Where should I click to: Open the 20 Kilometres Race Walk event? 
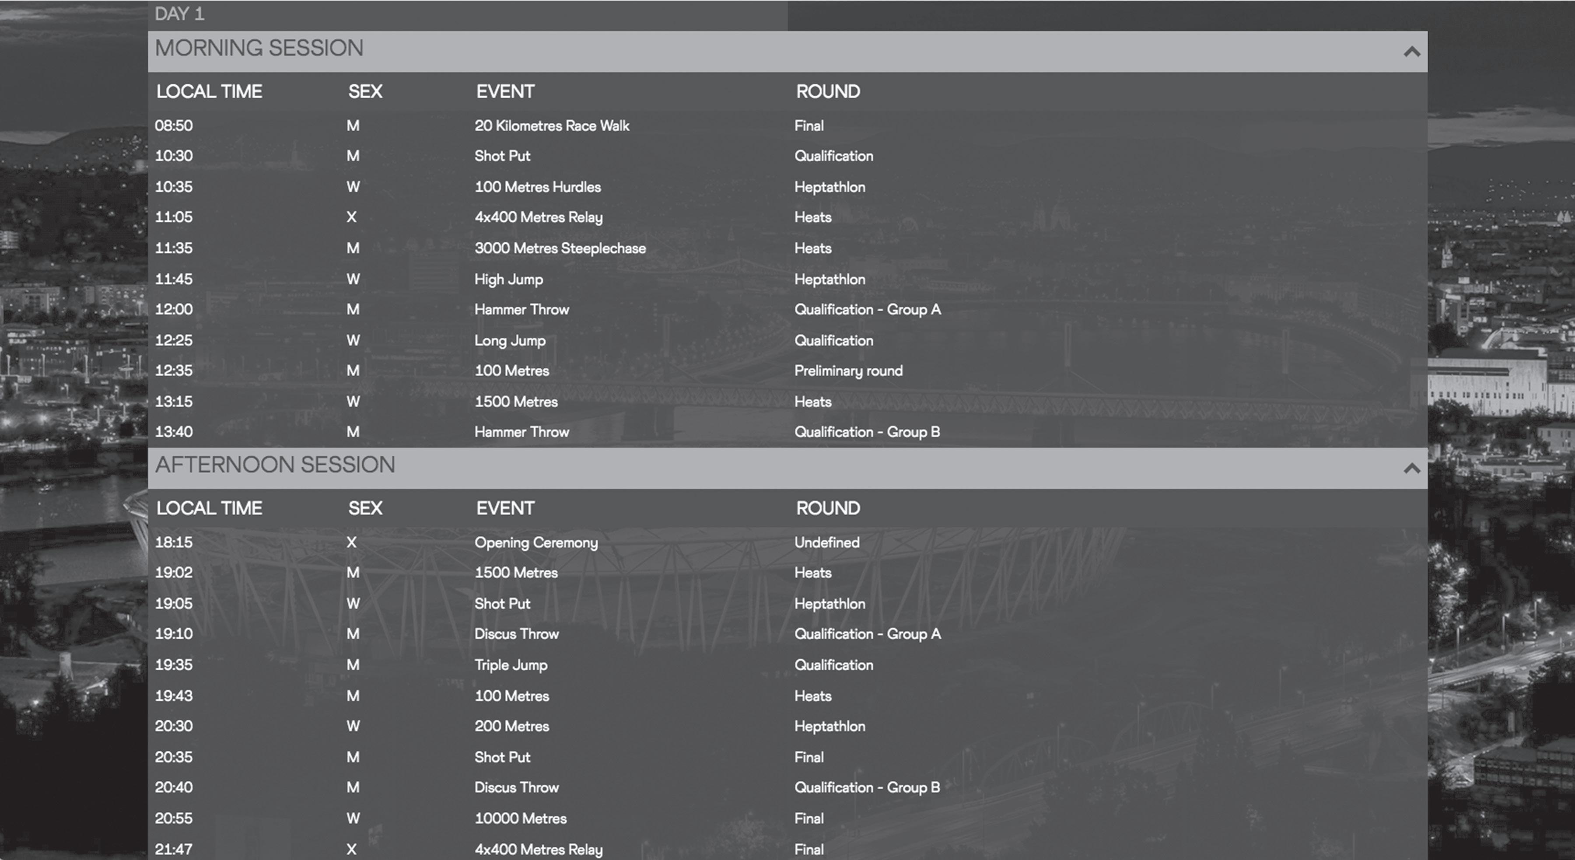pos(552,126)
